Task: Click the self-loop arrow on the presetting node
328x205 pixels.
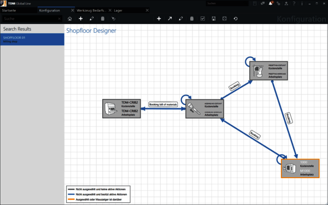Action: [250, 61]
